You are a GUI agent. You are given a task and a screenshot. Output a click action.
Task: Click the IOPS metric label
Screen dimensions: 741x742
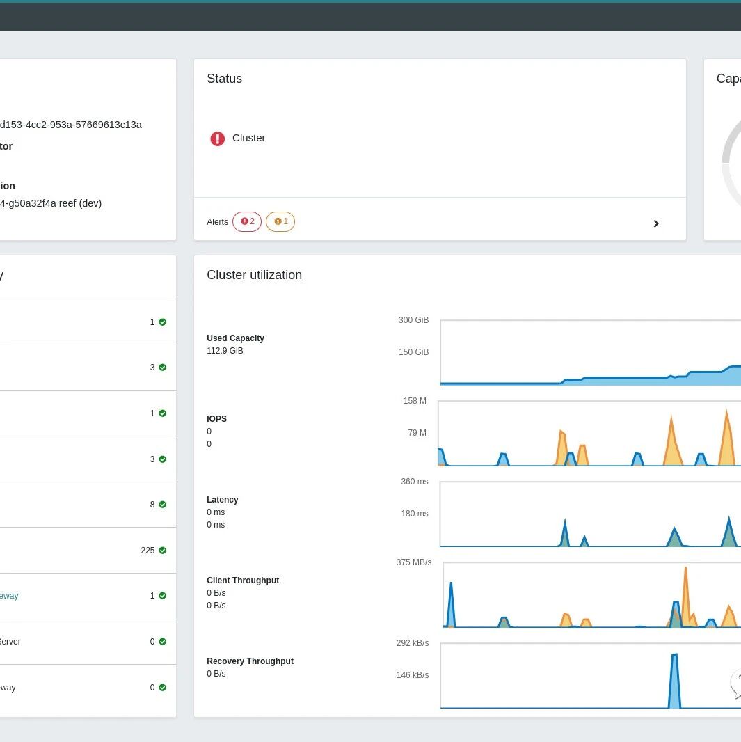[216, 419]
